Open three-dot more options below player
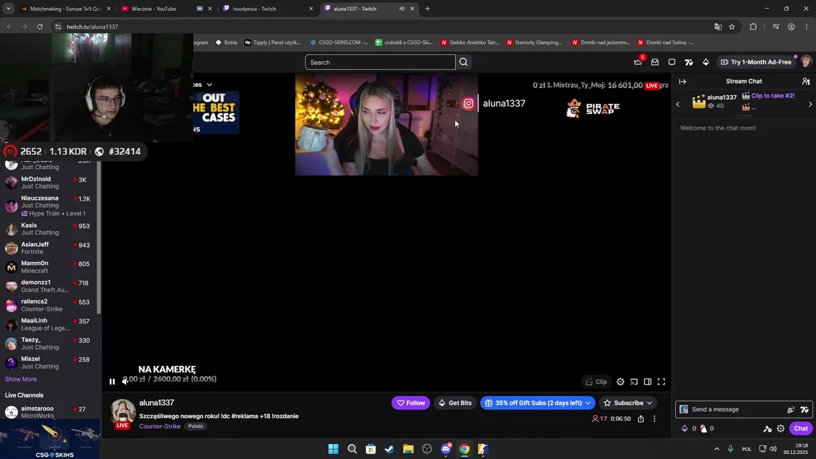This screenshot has height=459, width=816. pyautogui.click(x=654, y=419)
